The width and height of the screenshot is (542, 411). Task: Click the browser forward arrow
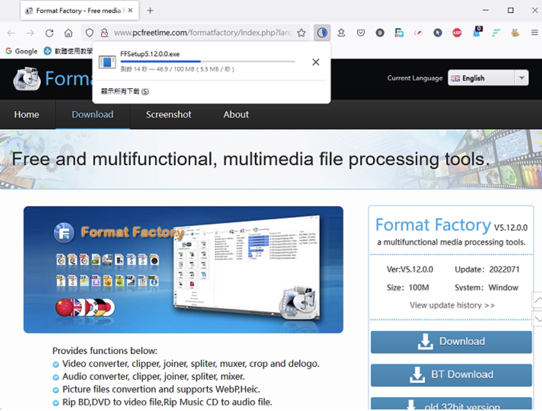click(x=30, y=33)
